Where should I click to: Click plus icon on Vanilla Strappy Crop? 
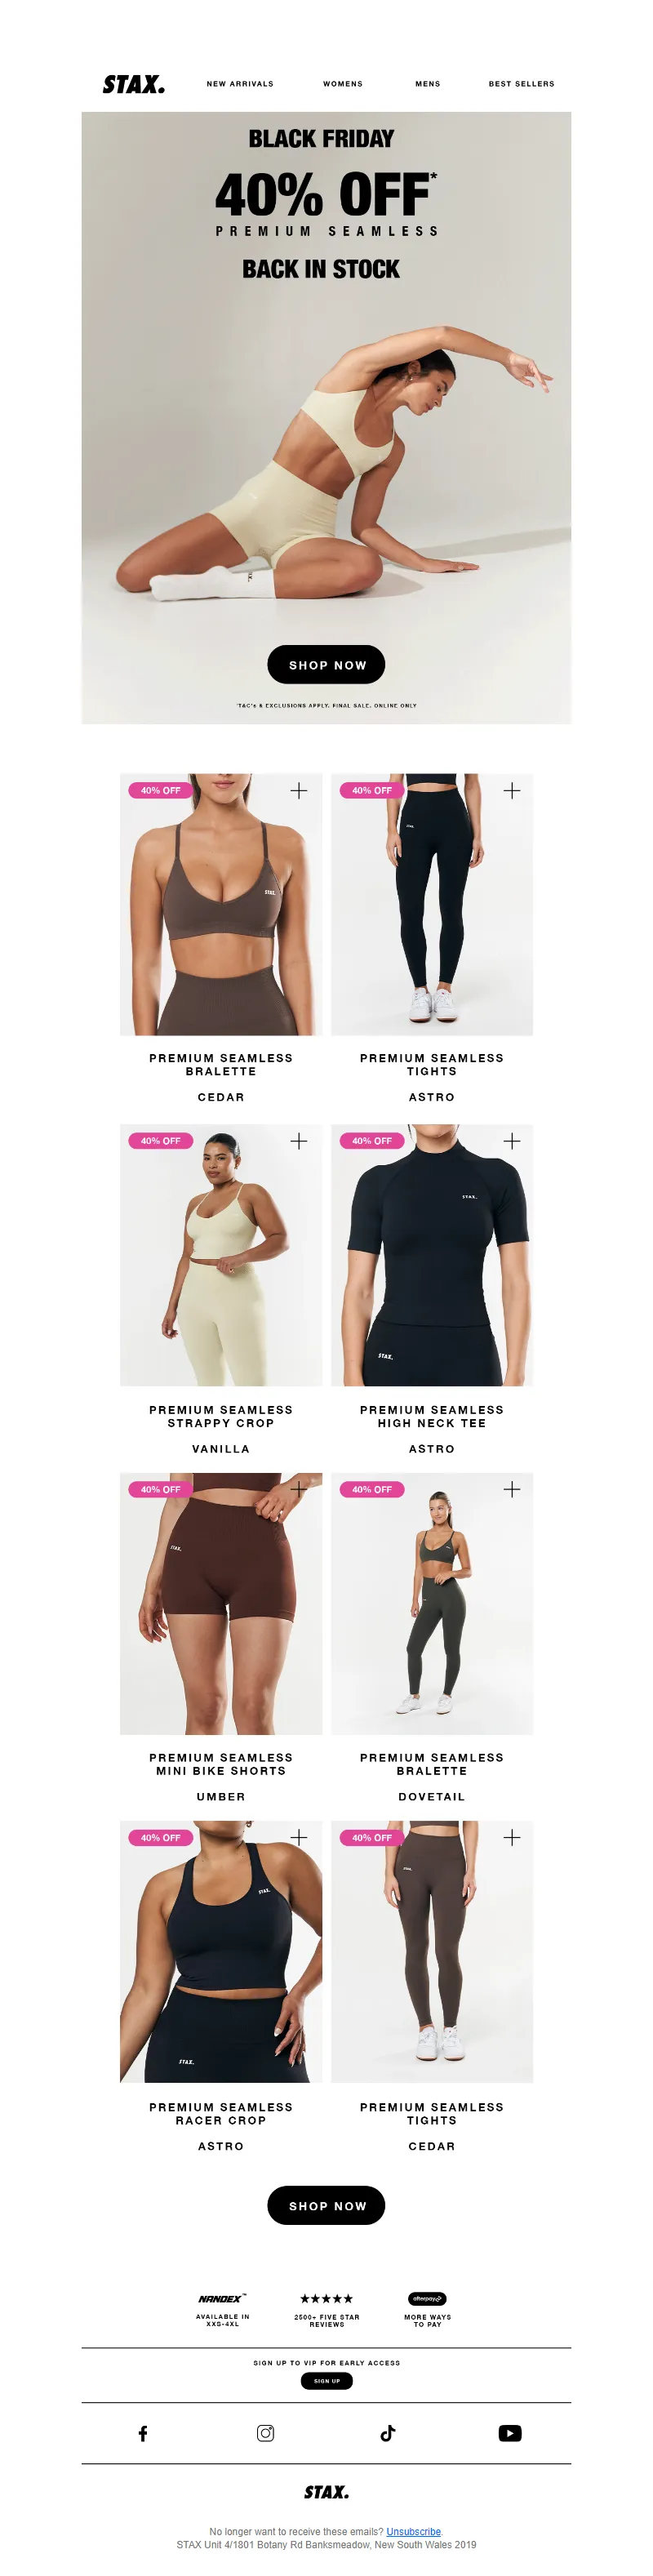point(299,1141)
